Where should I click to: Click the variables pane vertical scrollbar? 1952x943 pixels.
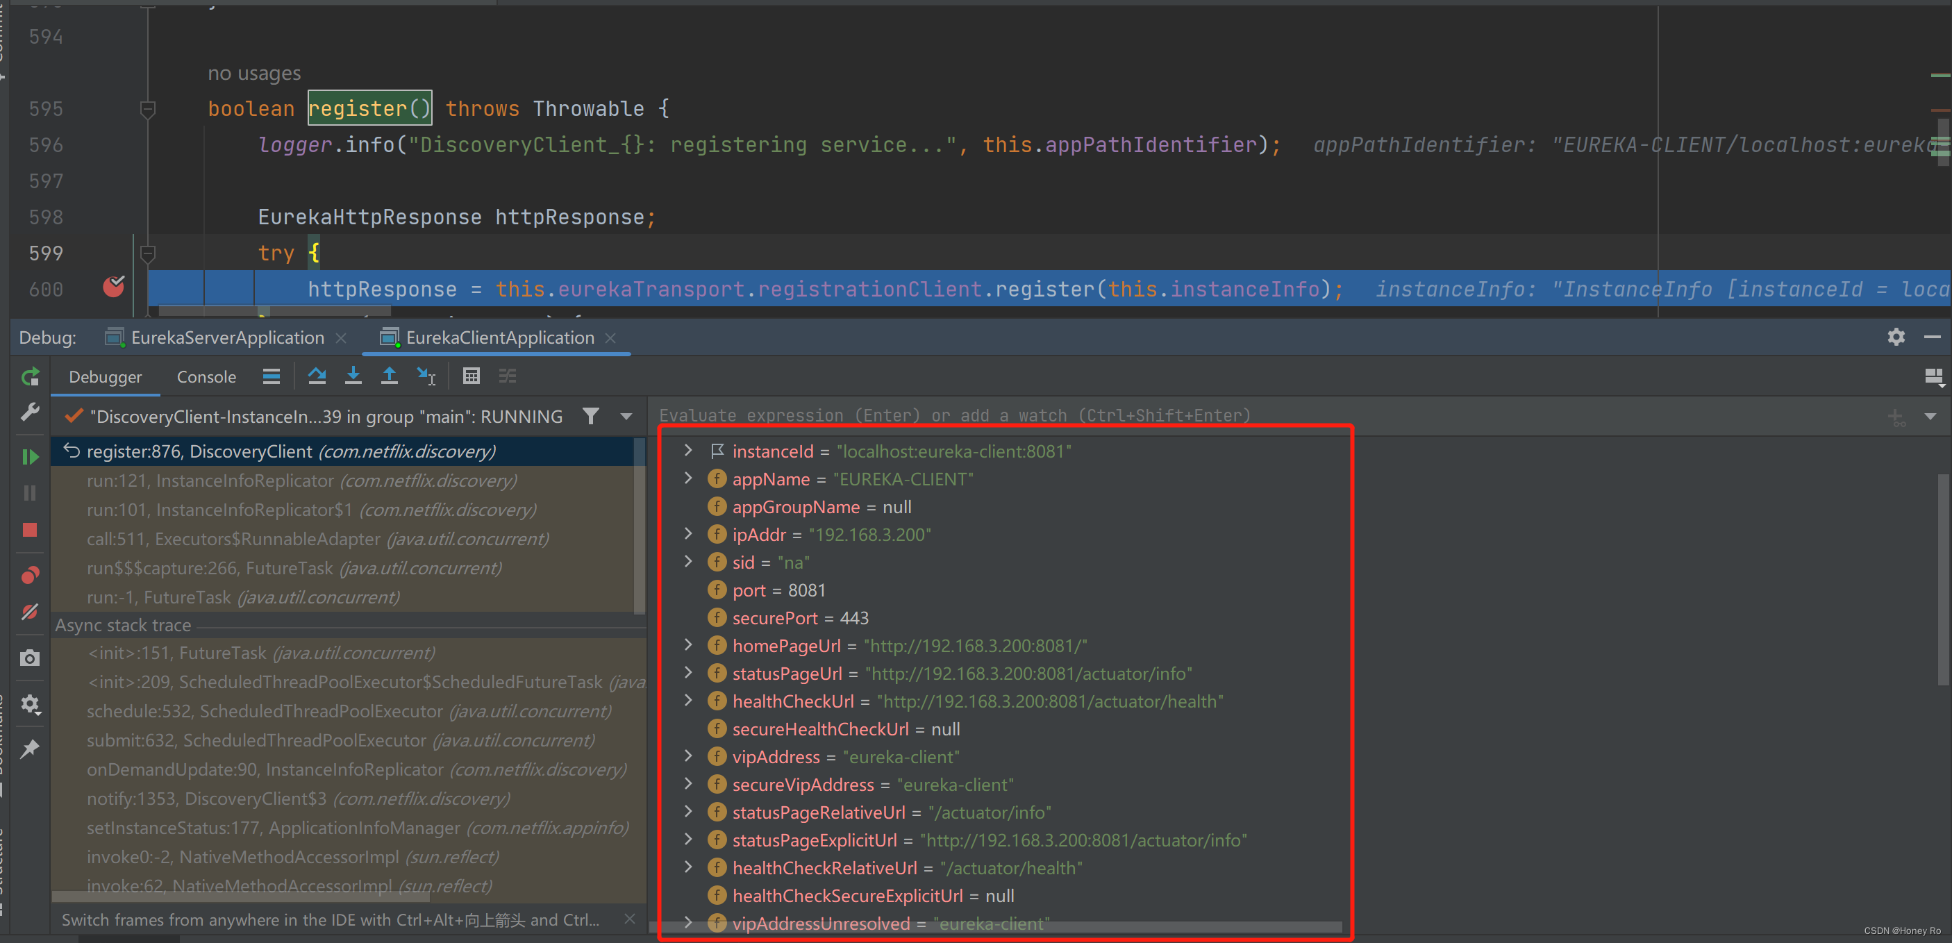(x=1944, y=580)
